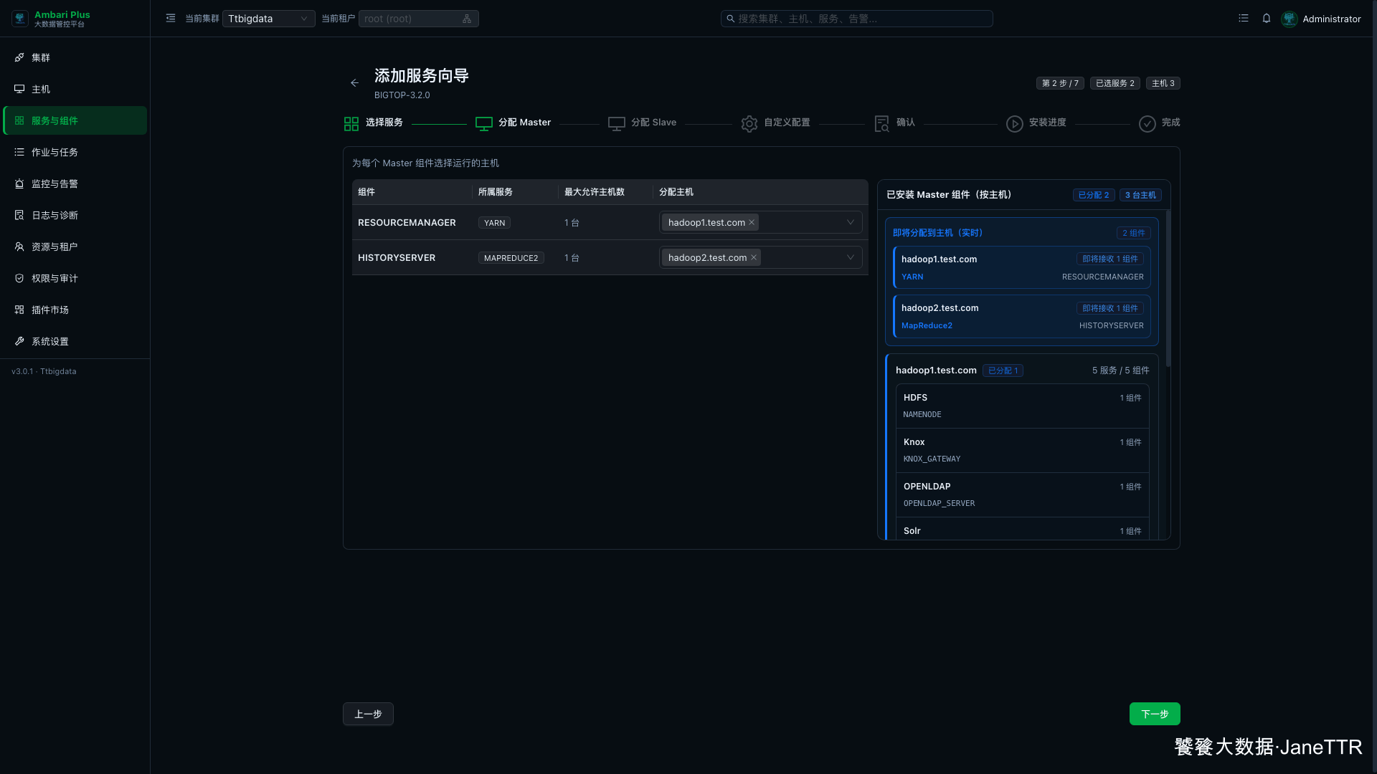The height and width of the screenshot is (774, 1377).
Task: Click the 上一步 button
Action: 368,714
